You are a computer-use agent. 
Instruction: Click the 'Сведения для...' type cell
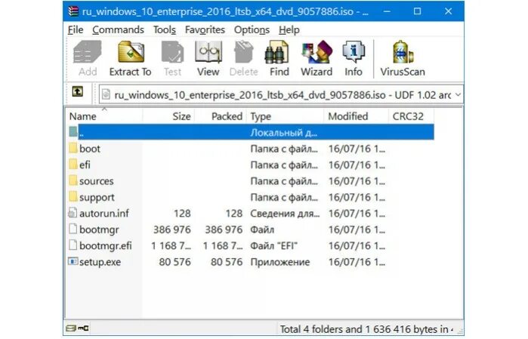(285, 214)
